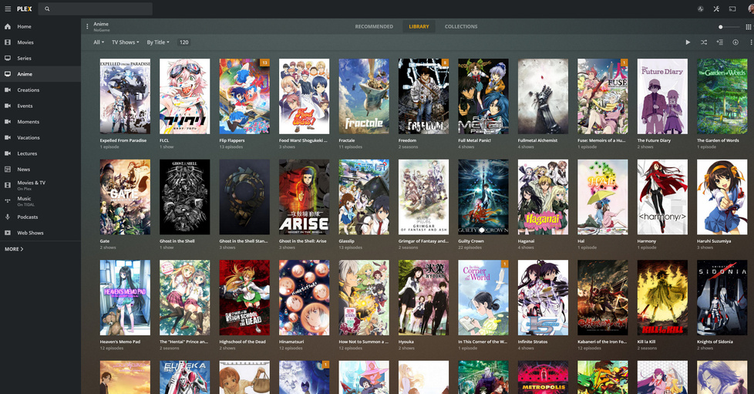The image size is (754, 394).
Task: Click the 120 item count badge
Action: [183, 42]
